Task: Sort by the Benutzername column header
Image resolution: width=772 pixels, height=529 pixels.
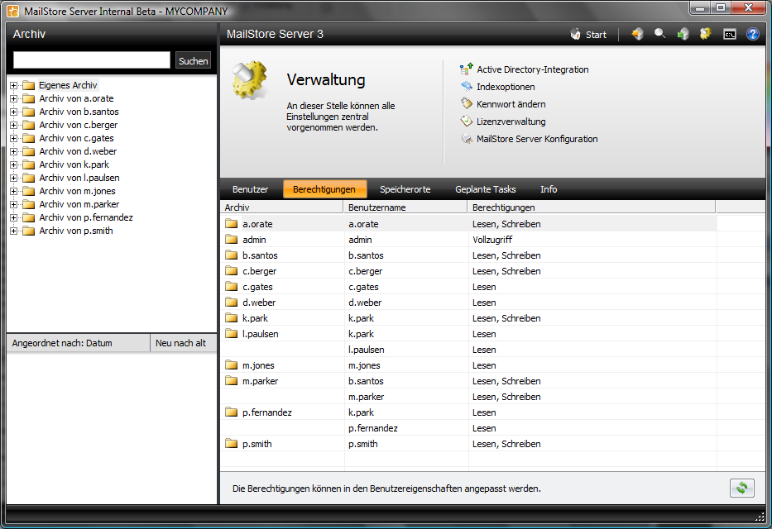Action: [405, 207]
